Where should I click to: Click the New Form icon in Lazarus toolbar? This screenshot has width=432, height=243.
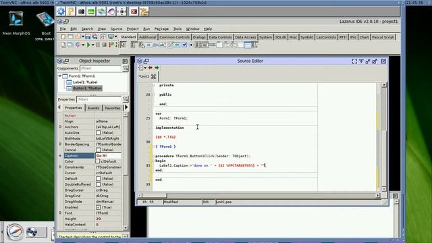70,36
